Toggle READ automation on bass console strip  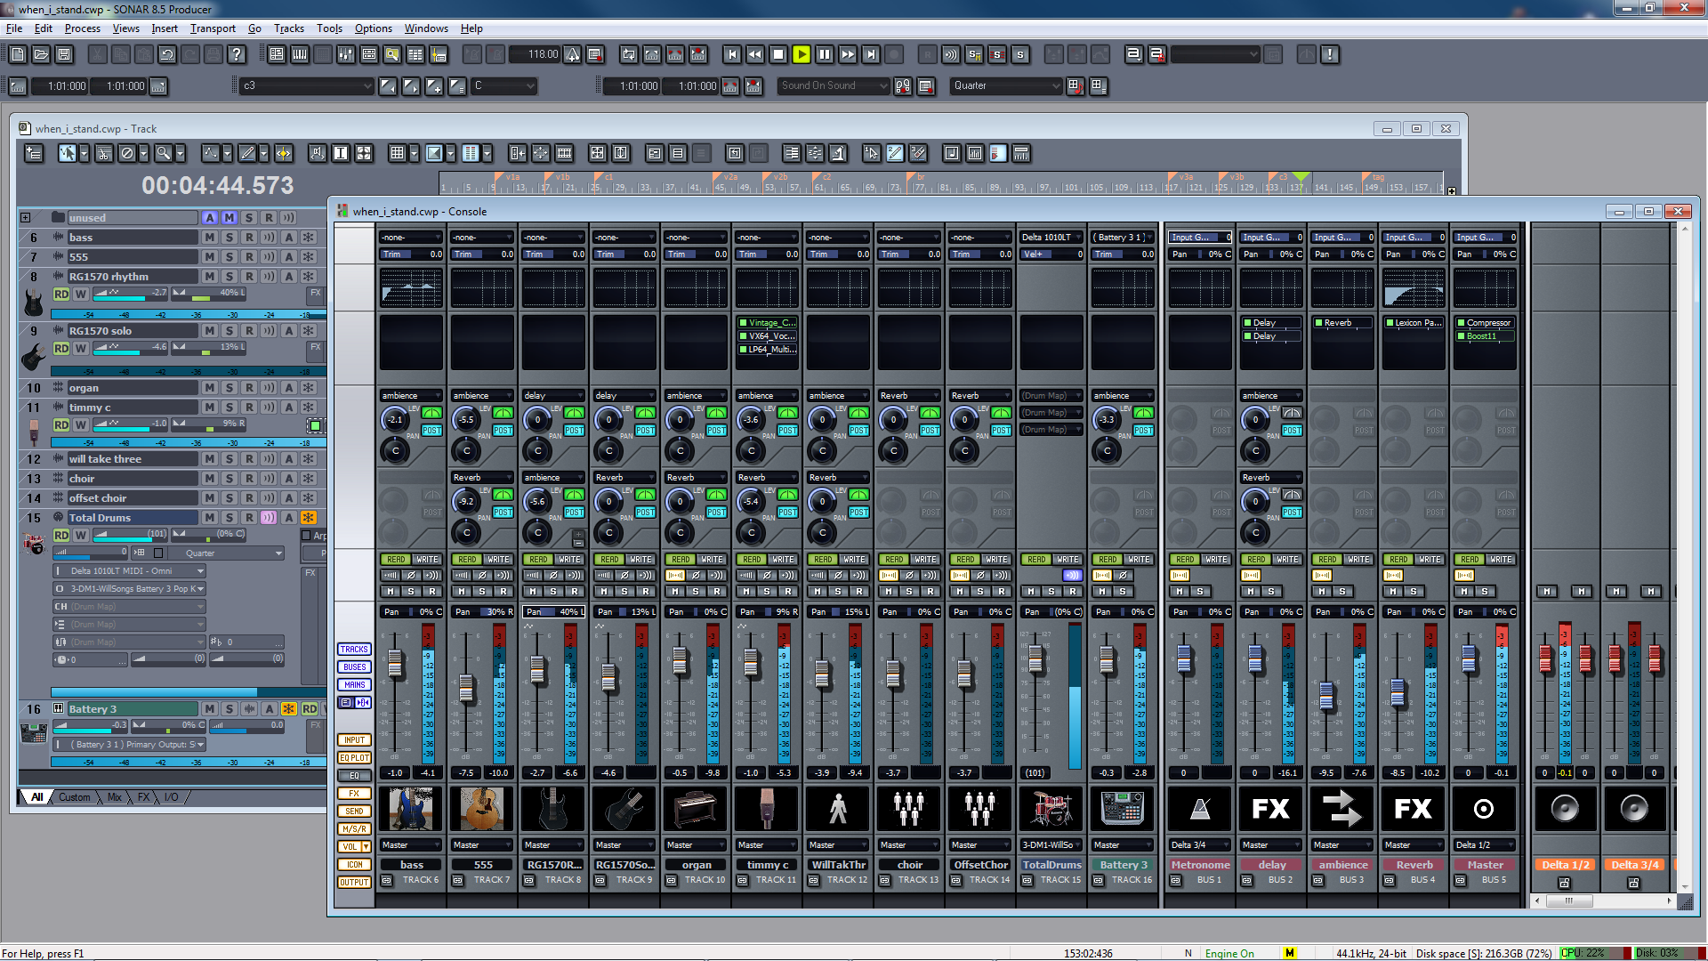[x=396, y=560]
